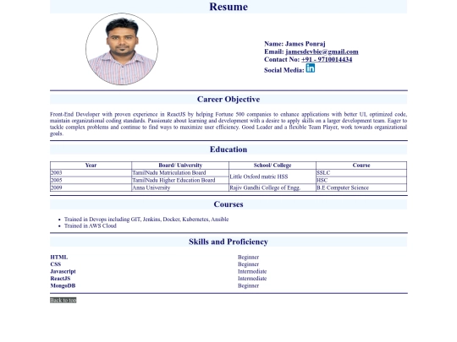Click the Javascript skill label
The height and width of the screenshot is (342, 457).
click(x=63, y=271)
